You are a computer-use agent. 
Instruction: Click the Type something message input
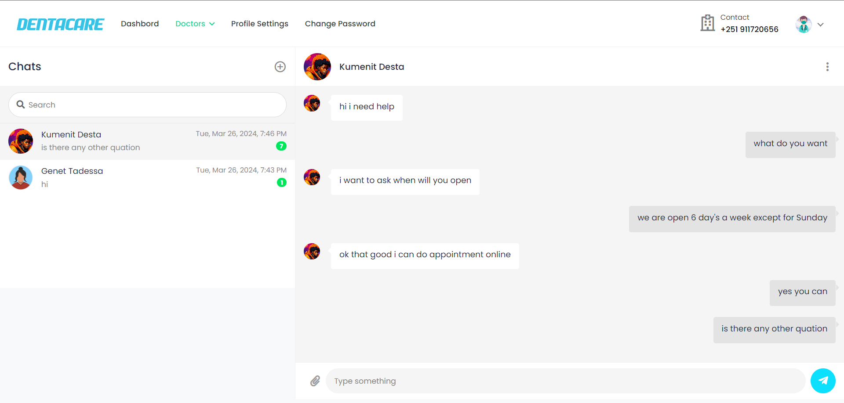click(565, 381)
